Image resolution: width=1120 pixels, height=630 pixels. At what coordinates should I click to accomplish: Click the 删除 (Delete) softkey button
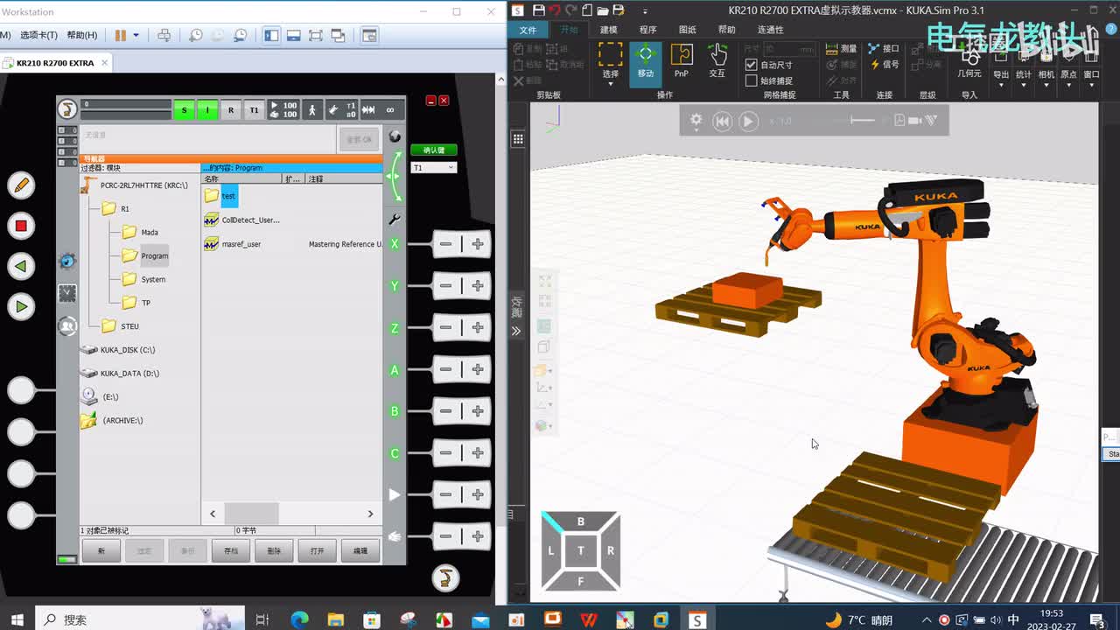tap(274, 550)
